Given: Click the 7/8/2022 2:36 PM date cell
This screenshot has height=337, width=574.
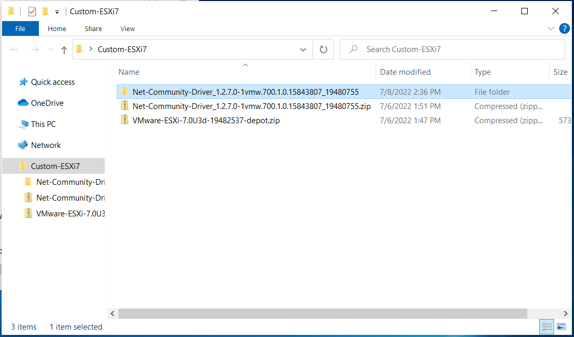Looking at the screenshot, I should click(410, 92).
